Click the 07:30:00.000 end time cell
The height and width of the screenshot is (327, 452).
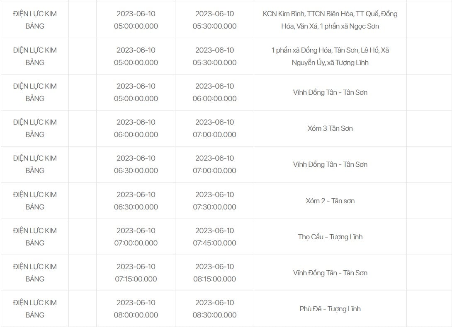(x=214, y=201)
